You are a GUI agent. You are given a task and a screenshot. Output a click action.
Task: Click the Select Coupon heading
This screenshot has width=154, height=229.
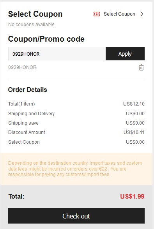click(35, 14)
